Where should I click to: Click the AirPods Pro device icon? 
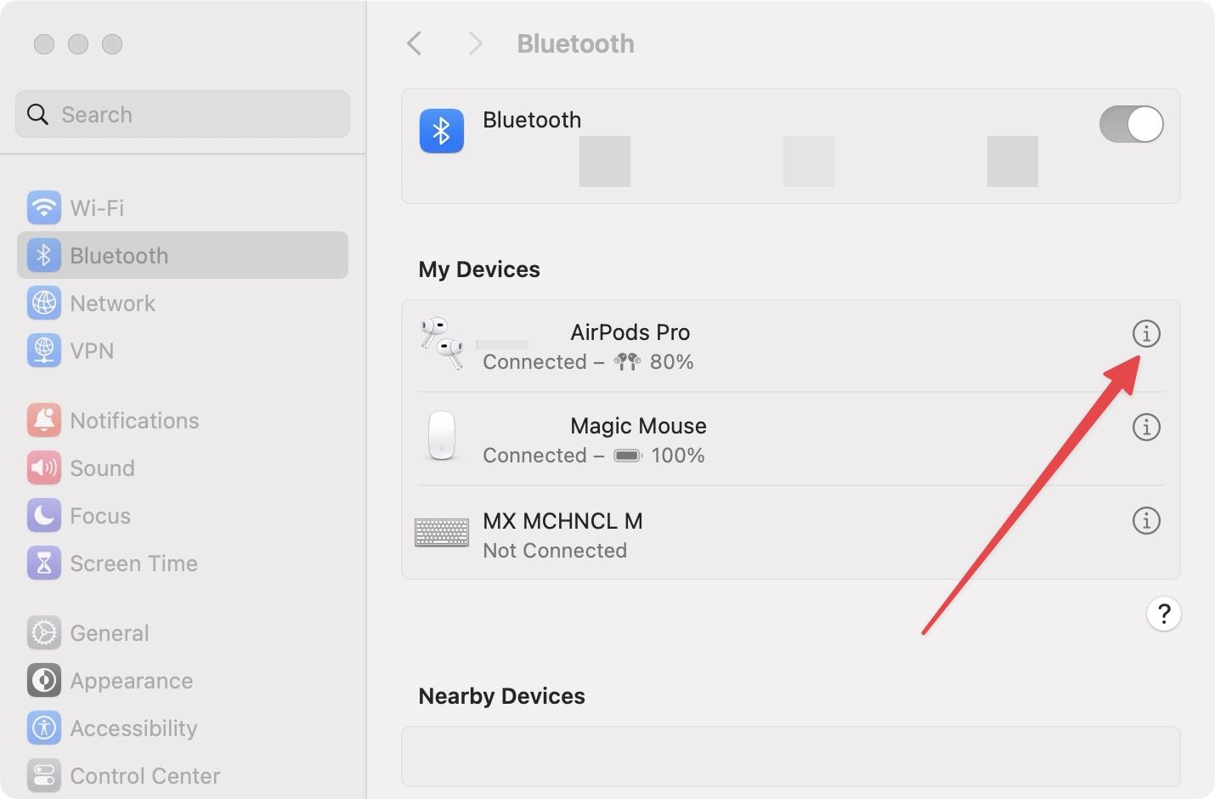pyautogui.click(x=442, y=343)
